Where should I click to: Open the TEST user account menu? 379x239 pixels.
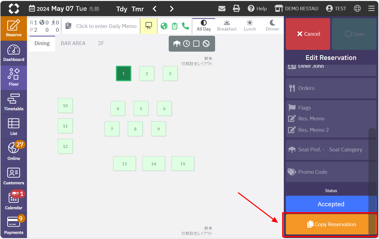[x=336, y=9]
